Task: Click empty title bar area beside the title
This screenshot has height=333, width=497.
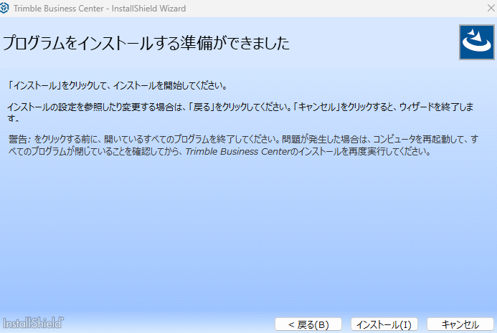Action: 323,9
